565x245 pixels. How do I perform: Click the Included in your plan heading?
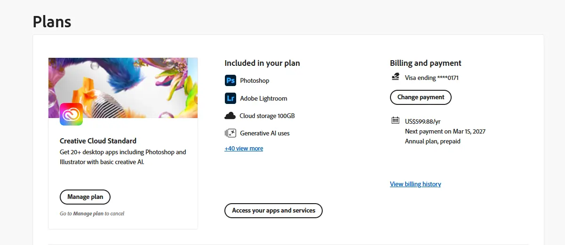pos(262,63)
